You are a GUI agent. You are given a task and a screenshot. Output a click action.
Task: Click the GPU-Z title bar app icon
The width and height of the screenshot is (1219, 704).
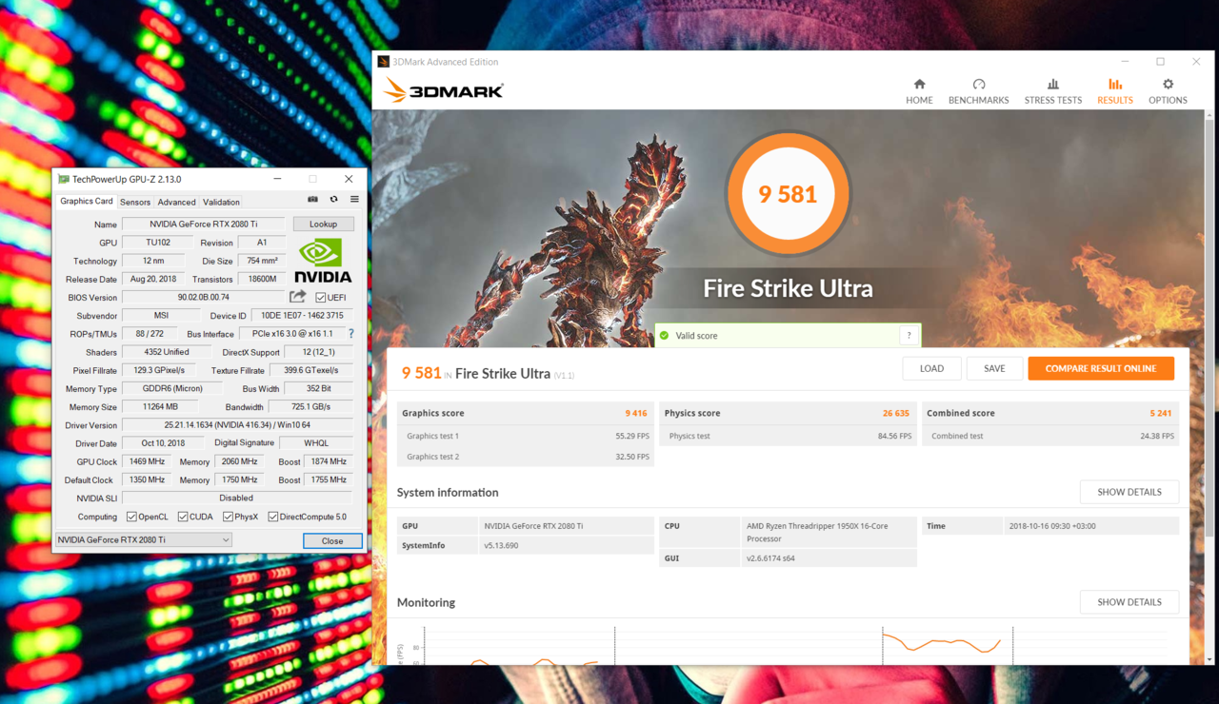pos(64,179)
